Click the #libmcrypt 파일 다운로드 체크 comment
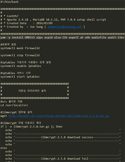Image resolution: width=125 pixels, height=162 pixels. coord(21,123)
